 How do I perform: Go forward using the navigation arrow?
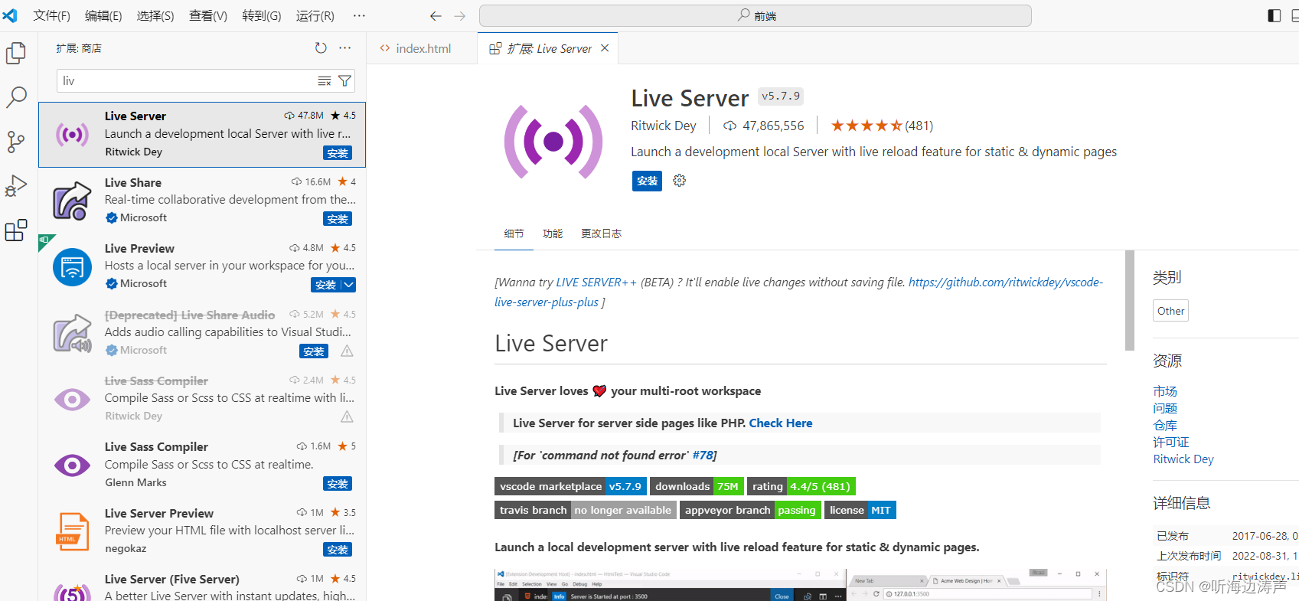460,16
